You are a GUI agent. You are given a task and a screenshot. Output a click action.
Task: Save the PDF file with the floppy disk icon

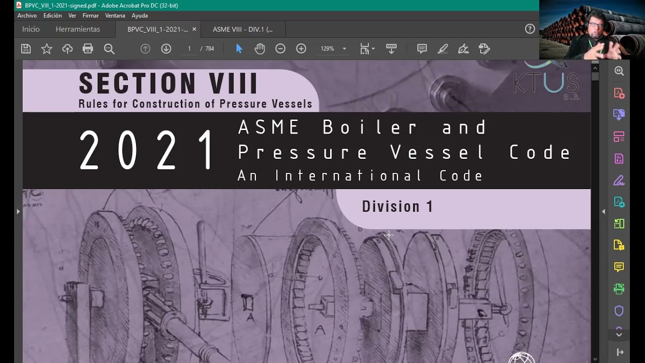pyautogui.click(x=26, y=49)
